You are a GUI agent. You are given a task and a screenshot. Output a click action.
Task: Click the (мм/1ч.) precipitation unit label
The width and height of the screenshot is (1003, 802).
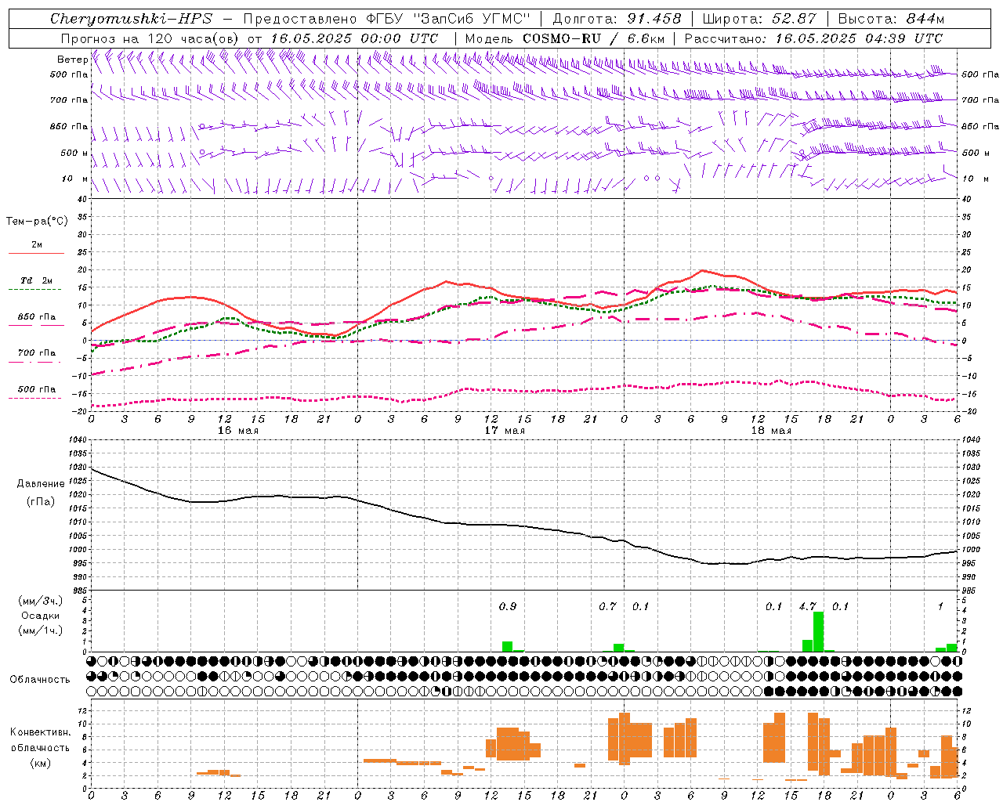click(x=40, y=630)
